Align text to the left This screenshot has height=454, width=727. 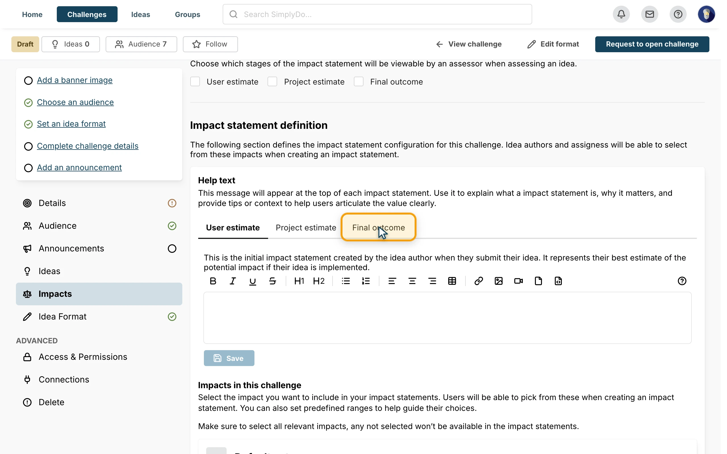392,281
